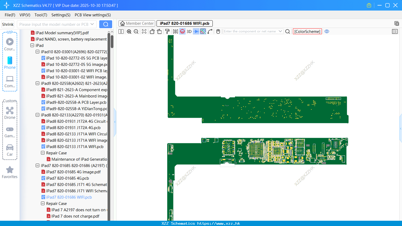Open the Tool(T) menu
The height and width of the screenshot is (226, 402).
pos(41,15)
